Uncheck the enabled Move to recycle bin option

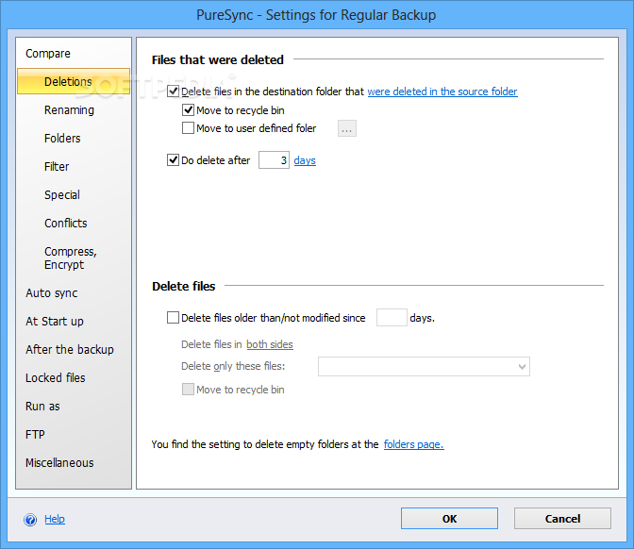[188, 110]
